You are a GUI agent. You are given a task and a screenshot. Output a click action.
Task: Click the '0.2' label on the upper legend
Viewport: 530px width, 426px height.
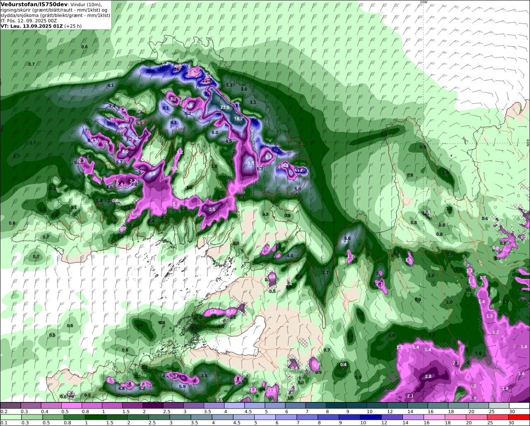pyautogui.click(x=4, y=412)
